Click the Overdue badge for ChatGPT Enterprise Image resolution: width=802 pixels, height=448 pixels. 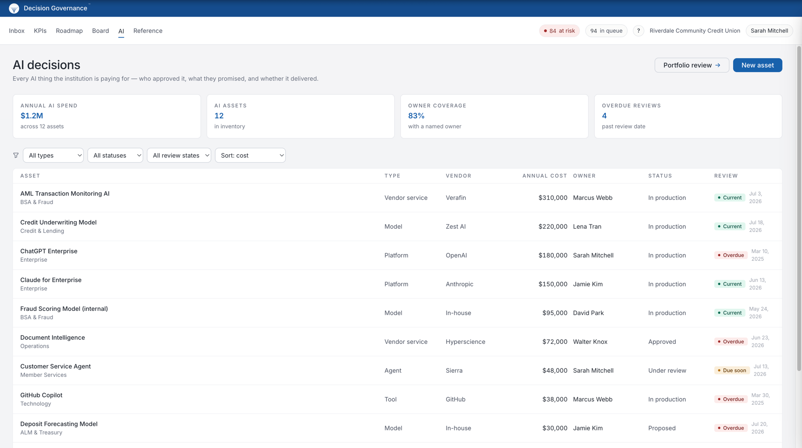730,255
